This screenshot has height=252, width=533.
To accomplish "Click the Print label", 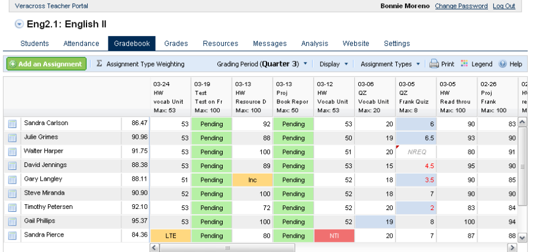I will [x=448, y=64].
